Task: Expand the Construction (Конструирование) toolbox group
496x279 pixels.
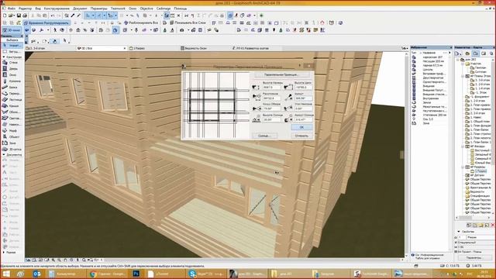Action: pos(4,57)
